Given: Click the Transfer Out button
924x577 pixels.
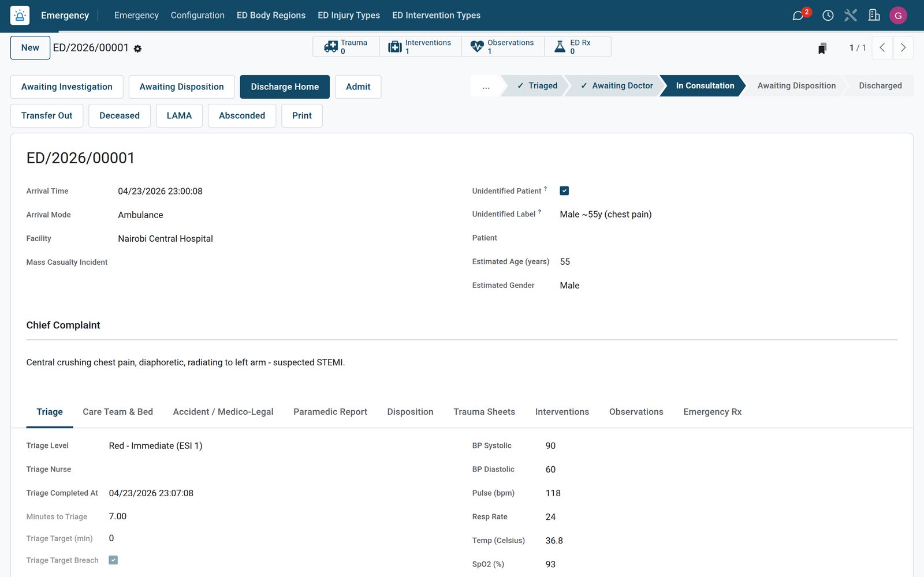Looking at the screenshot, I should (x=47, y=115).
